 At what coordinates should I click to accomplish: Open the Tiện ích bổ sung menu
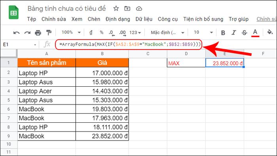203,19
